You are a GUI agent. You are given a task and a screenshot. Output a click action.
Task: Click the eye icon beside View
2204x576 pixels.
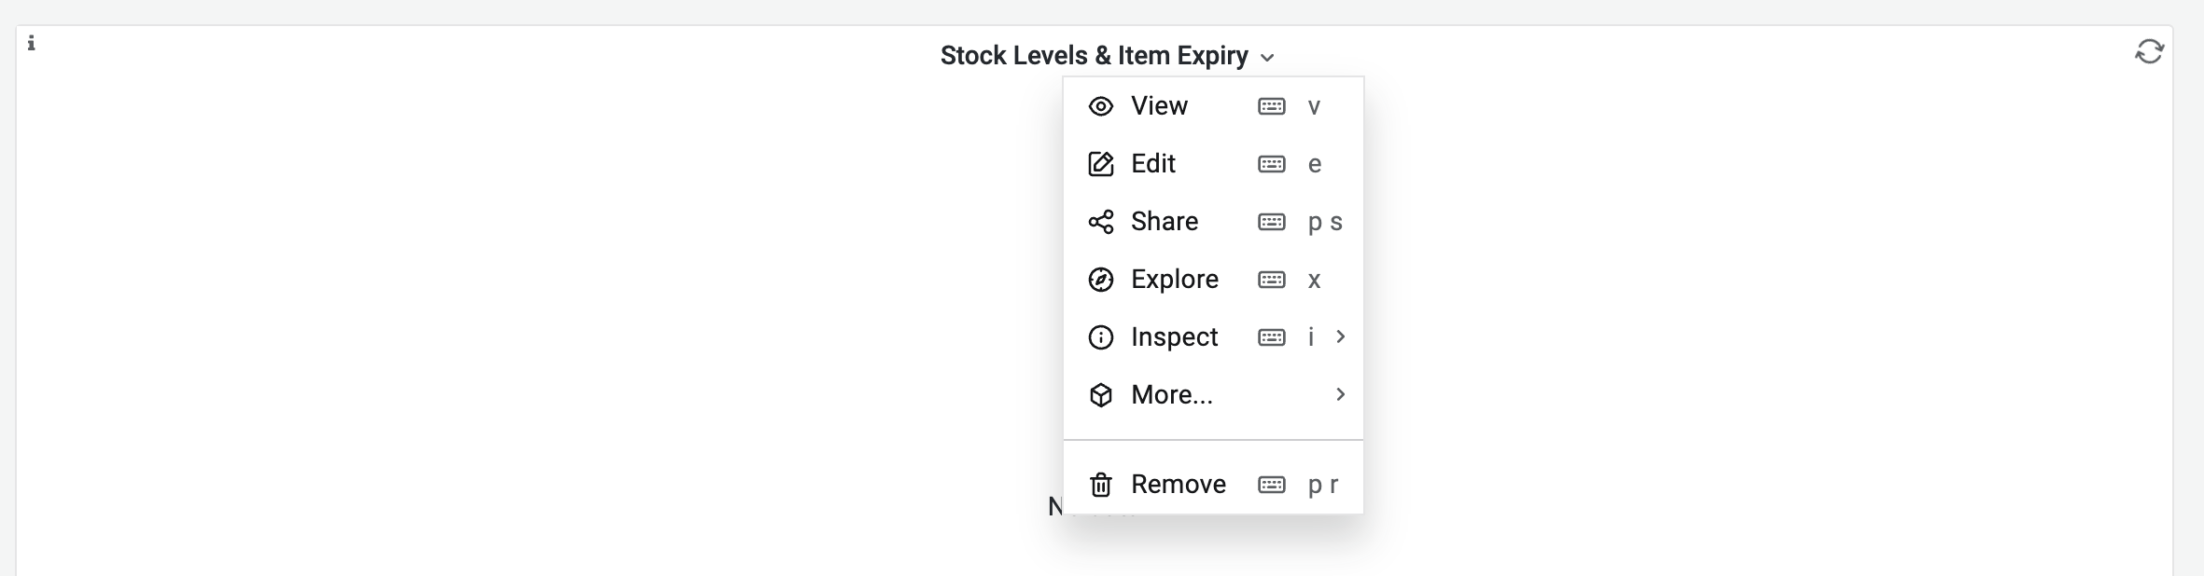pos(1101,106)
